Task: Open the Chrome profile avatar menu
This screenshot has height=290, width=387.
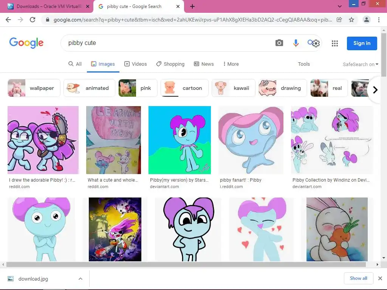Action: (367, 20)
